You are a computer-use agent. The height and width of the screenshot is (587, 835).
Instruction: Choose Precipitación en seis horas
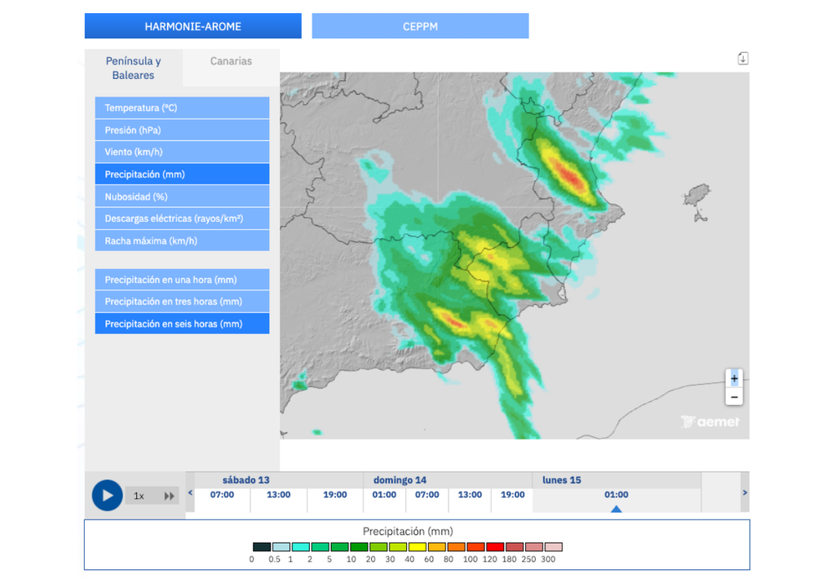(182, 324)
